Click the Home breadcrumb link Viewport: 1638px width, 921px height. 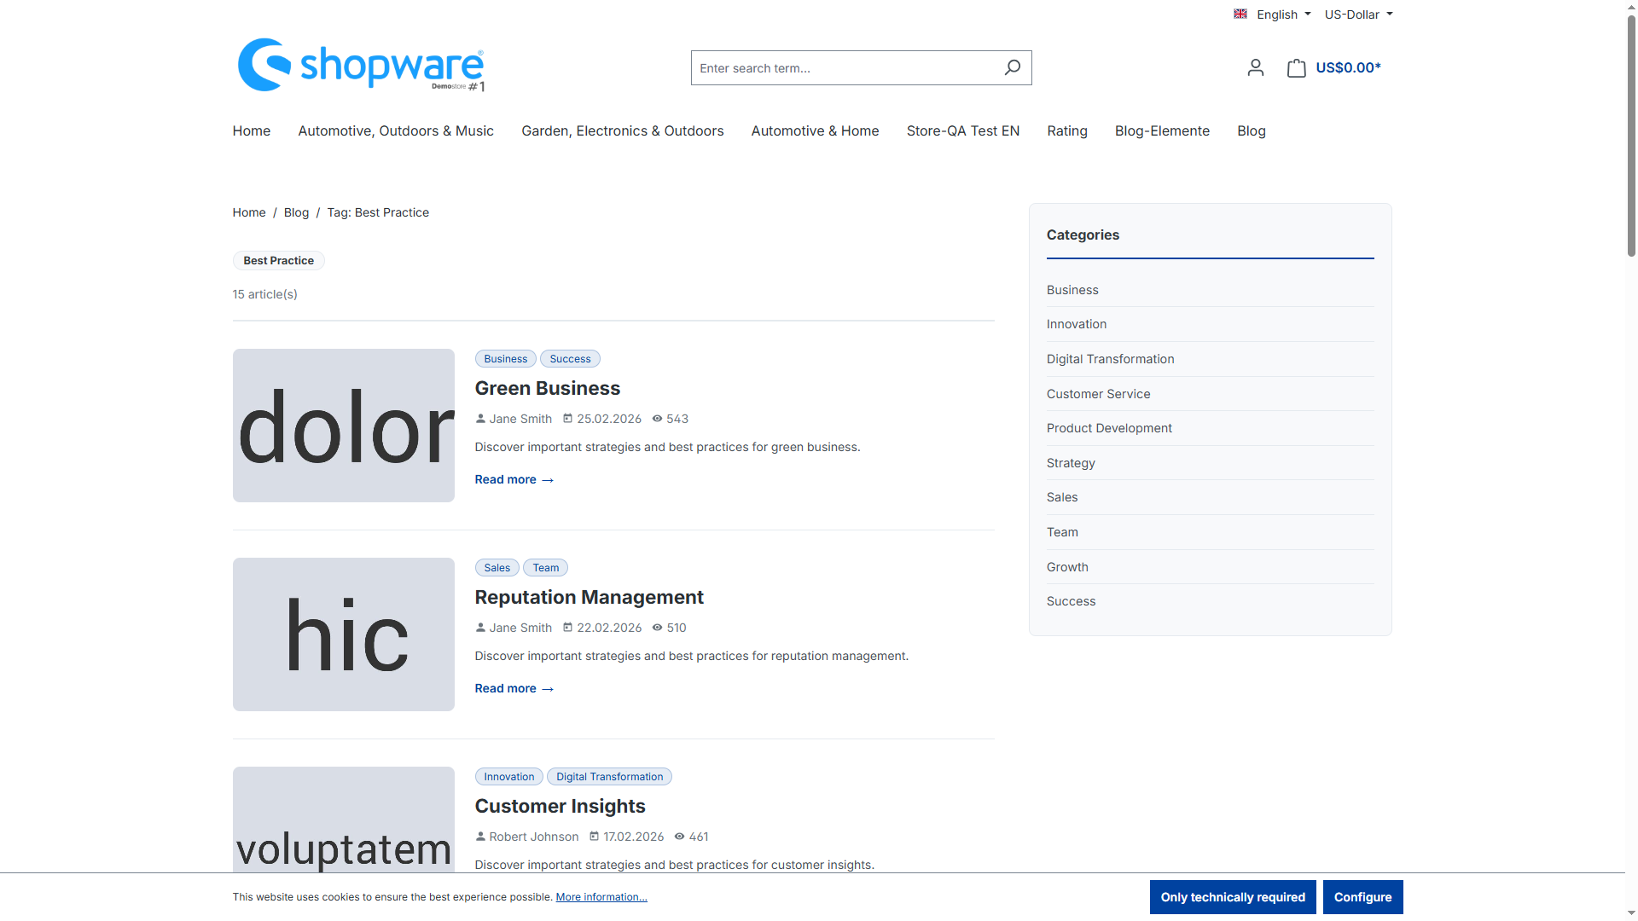click(x=248, y=212)
